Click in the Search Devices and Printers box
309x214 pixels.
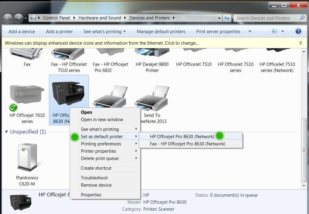[x=266, y=18]
